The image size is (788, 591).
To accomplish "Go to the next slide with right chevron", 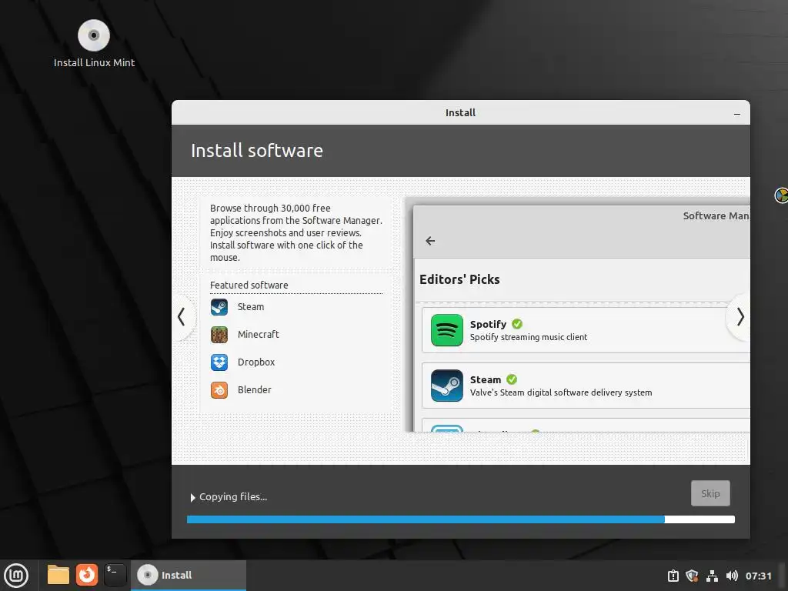I will (740, 316).
